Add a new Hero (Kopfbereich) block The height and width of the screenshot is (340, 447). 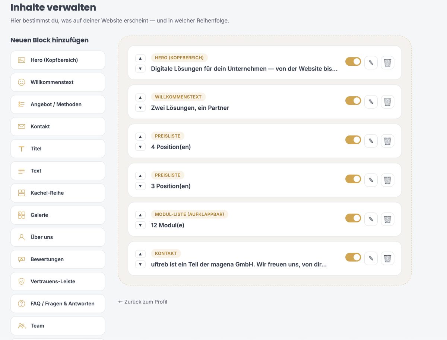[x=58, y=60]
